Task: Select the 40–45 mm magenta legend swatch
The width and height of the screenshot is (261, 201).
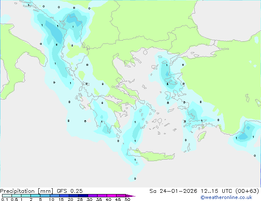Action: pos(112,196)
